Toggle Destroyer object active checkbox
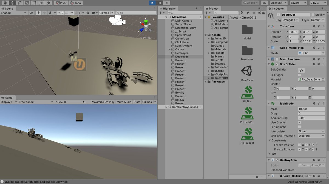The width and height of the screenshot is (329, 184). 279,15
